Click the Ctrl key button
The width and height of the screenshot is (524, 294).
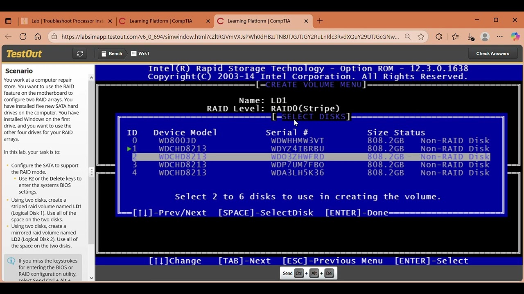click(299, 274)
